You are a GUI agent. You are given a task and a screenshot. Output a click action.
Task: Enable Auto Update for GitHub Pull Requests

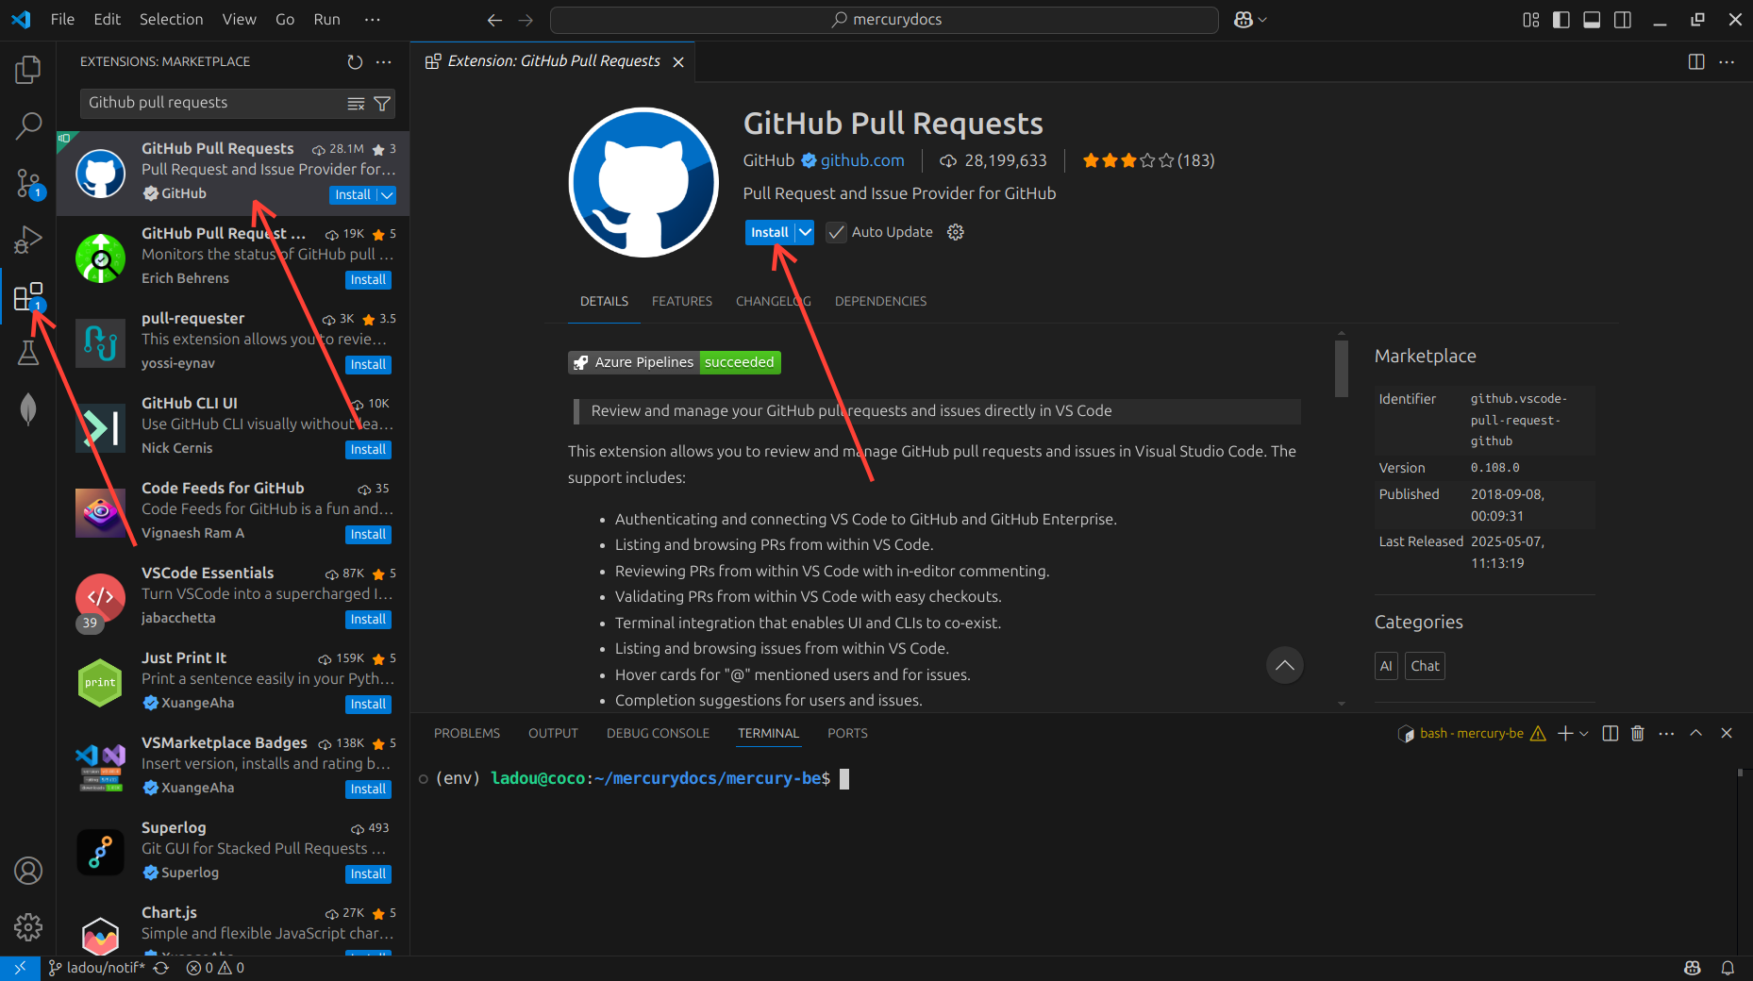point(836,232)
